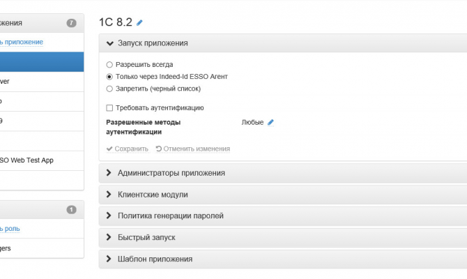Edit allowed authentication methods via the pencil icon
This screenshot has height=279, width=467.
coord(270,122)
